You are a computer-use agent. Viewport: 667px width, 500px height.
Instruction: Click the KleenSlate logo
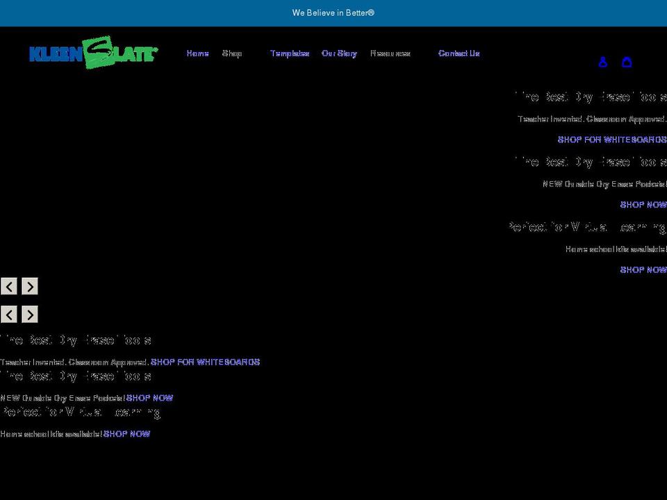point(93,53)
